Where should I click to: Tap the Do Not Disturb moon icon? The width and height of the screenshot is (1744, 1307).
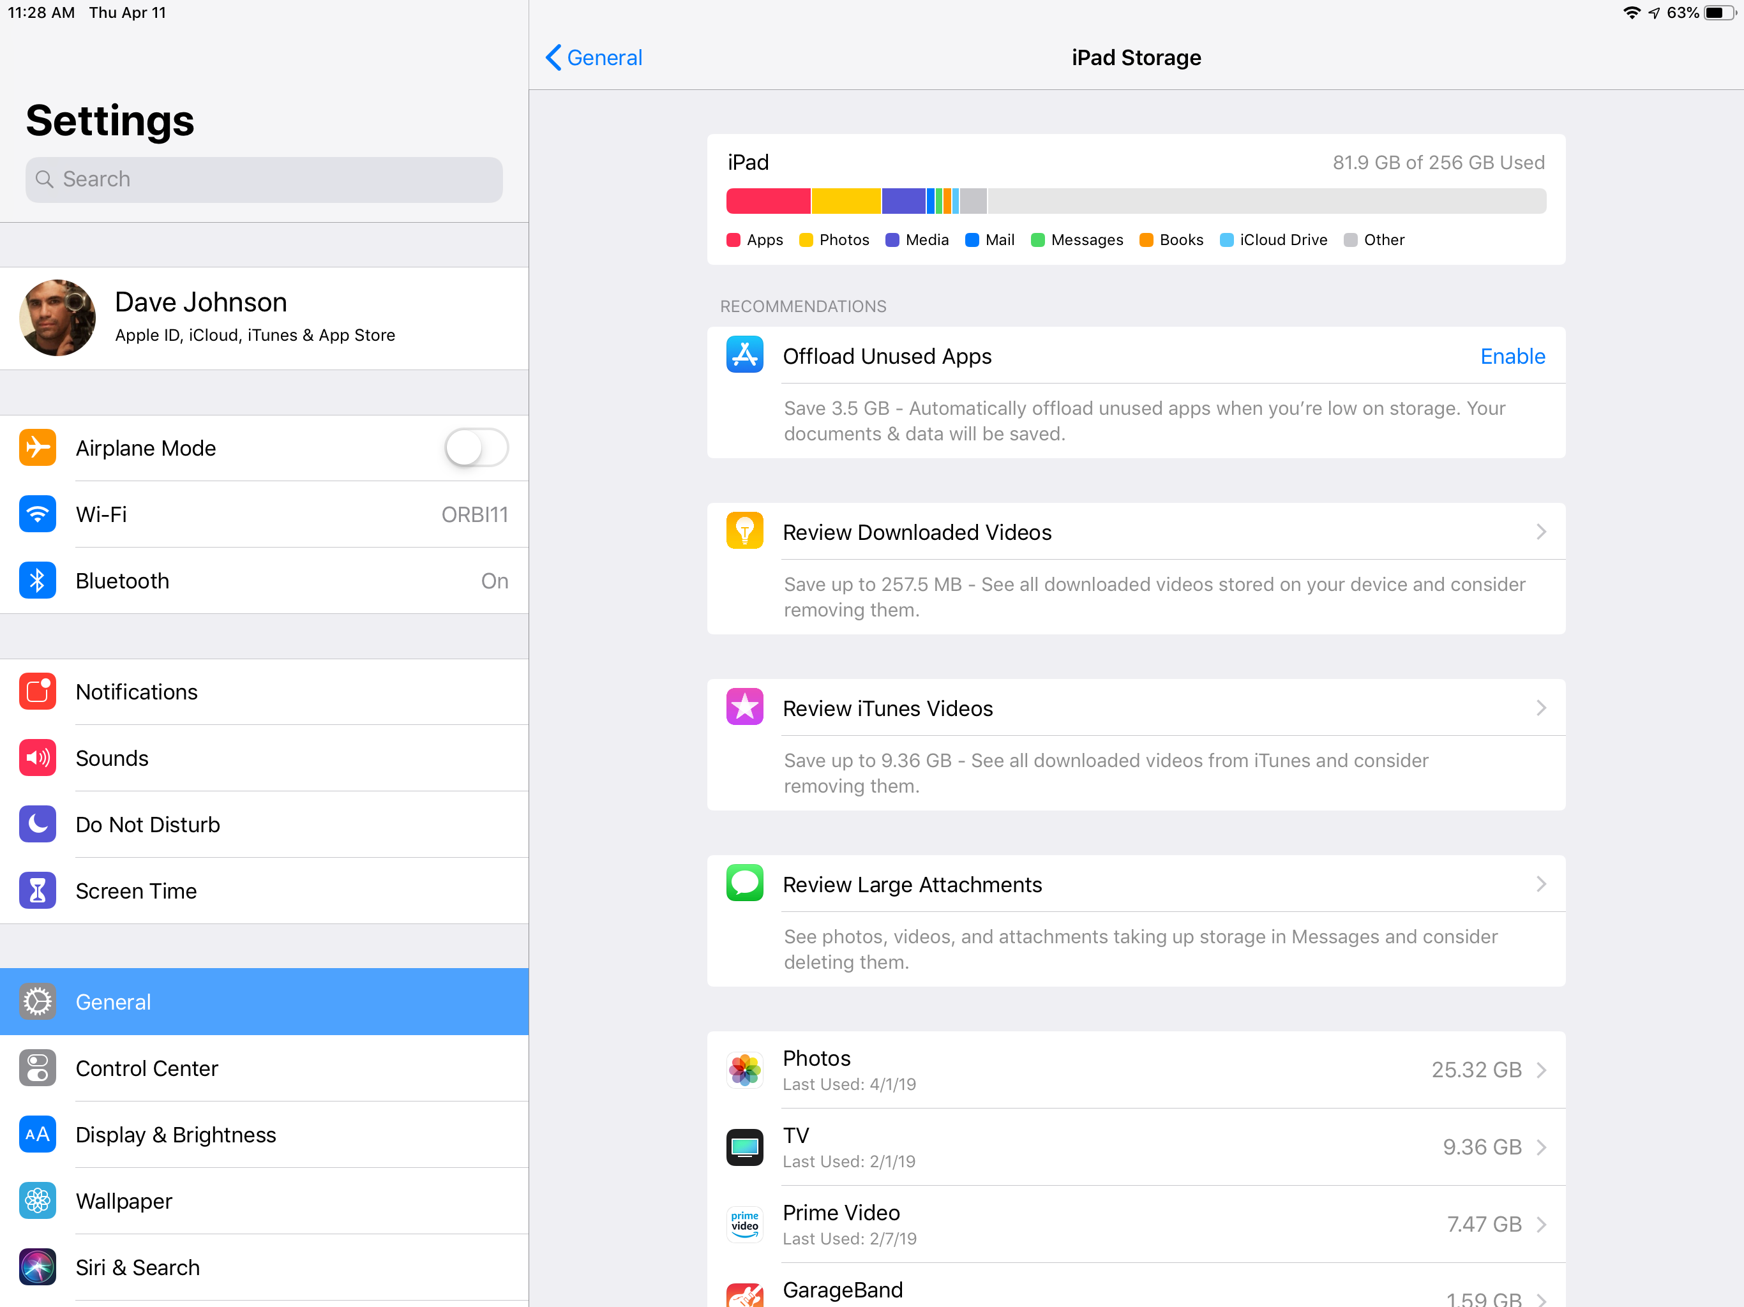click(x=37, y=825)
